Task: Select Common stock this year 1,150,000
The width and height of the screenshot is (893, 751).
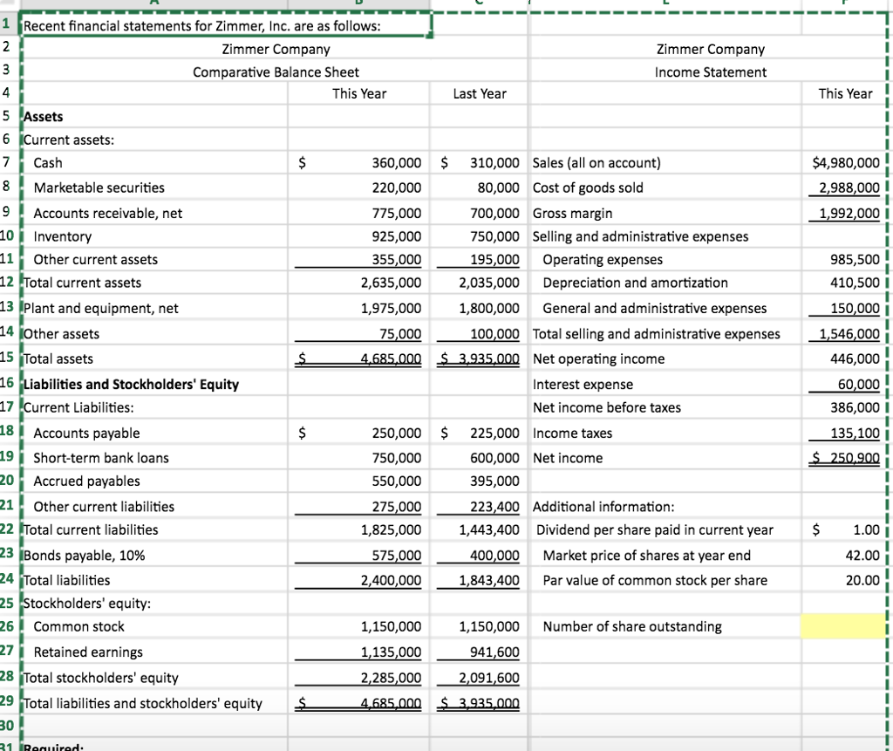Action: click(x=391, y=627)
